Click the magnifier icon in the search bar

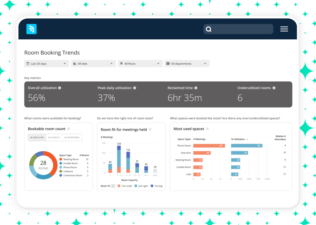[208, 29]
